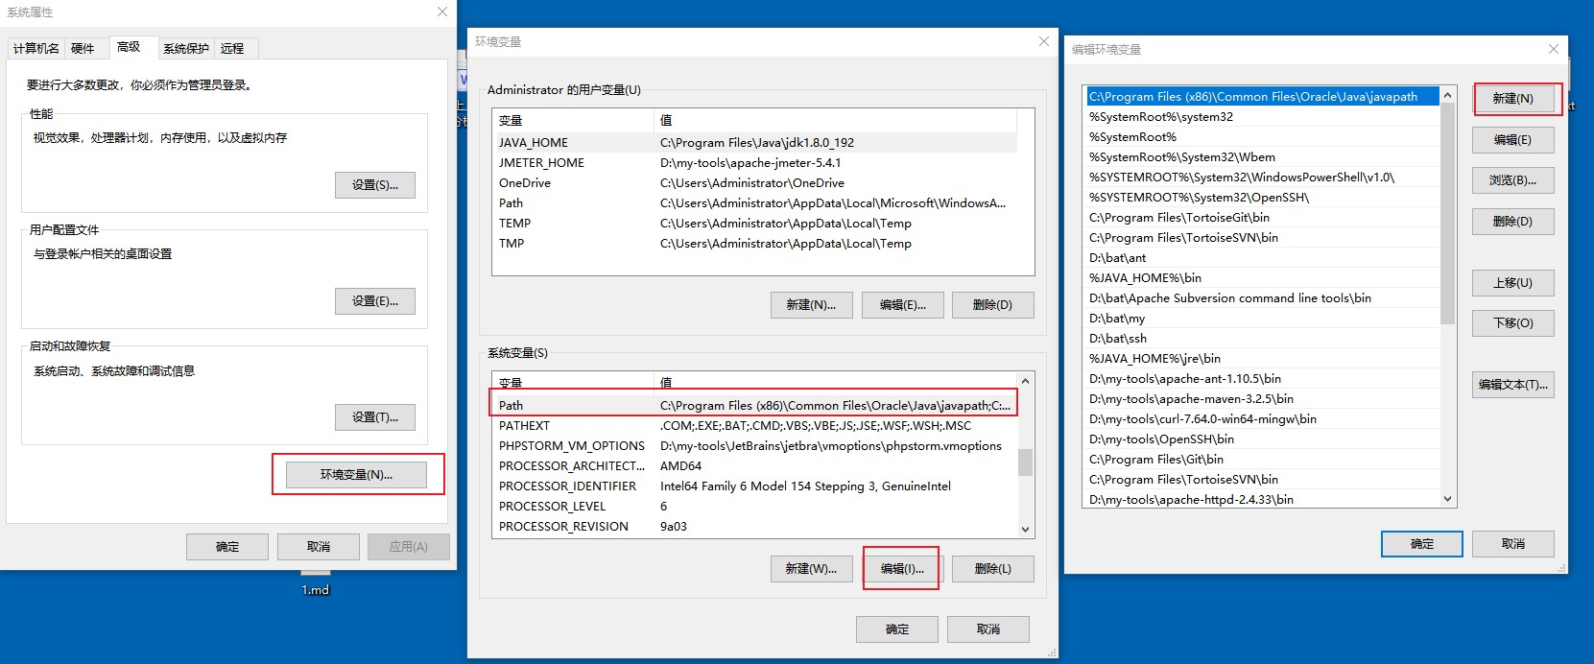Close the 编辑环境变量 dialog

(1553, 49)
